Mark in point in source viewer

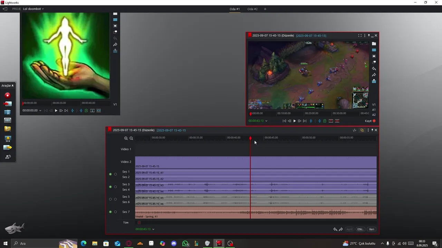pos(72,111)
